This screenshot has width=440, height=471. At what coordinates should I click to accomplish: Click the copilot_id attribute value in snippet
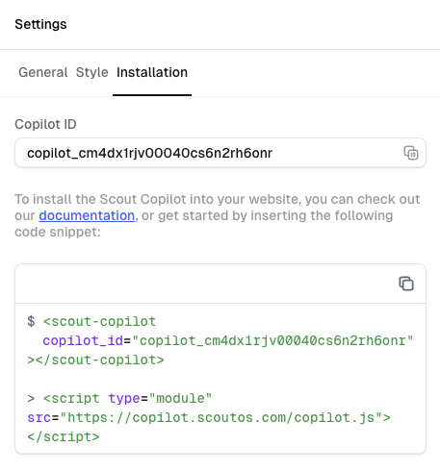[x=272, y=340]
